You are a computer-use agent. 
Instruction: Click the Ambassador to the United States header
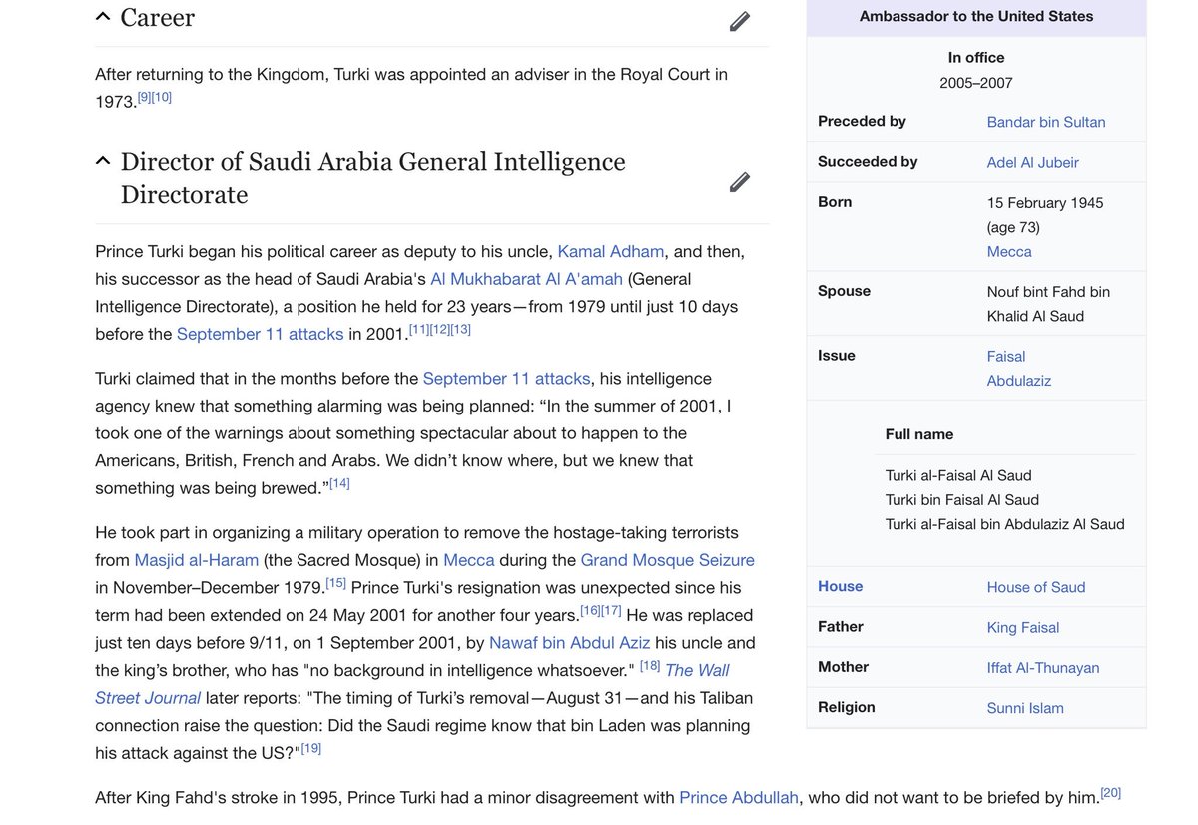pyautogui.click(x=976, y=16)
